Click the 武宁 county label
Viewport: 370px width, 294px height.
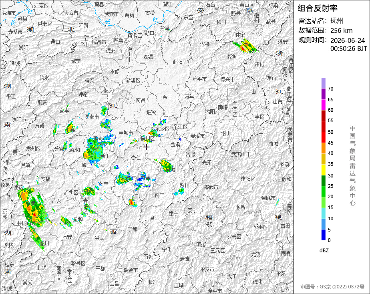click(76, 61)
